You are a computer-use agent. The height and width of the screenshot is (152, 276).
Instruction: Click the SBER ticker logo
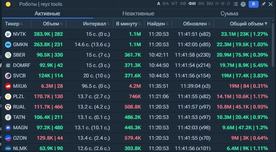point(8,55)
